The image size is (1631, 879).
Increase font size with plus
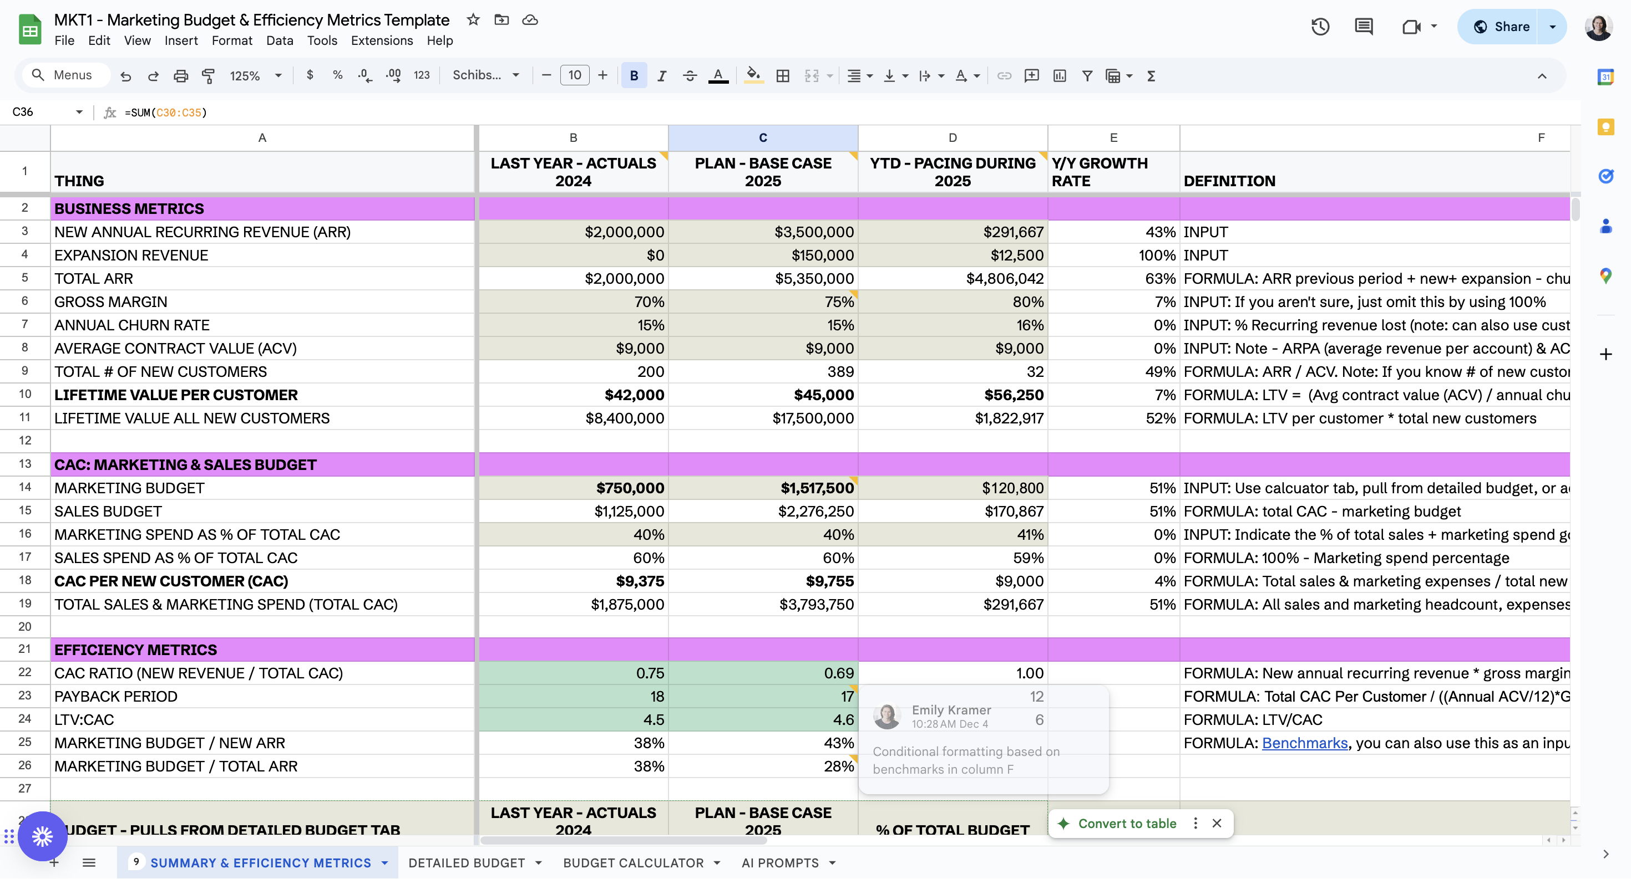click(602, 75)
